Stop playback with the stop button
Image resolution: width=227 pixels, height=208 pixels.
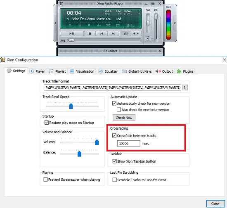pos(90,33)
